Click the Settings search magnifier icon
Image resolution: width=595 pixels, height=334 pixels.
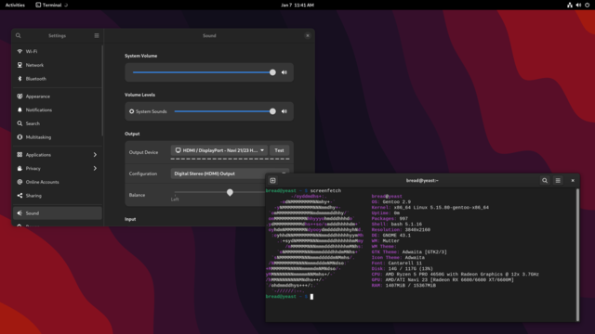(x=19, y=35)
